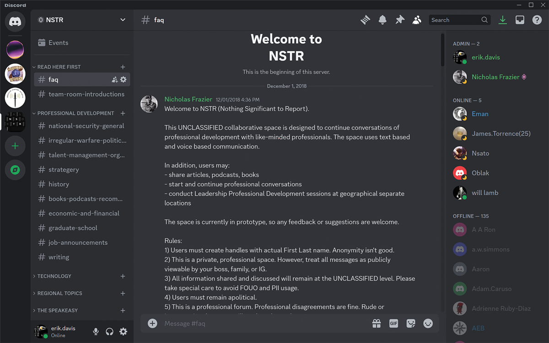The image size is (549, 343).
Task: Collapse PROFESSIONAL DEVELOPMENT category
Action: point(73,113)
